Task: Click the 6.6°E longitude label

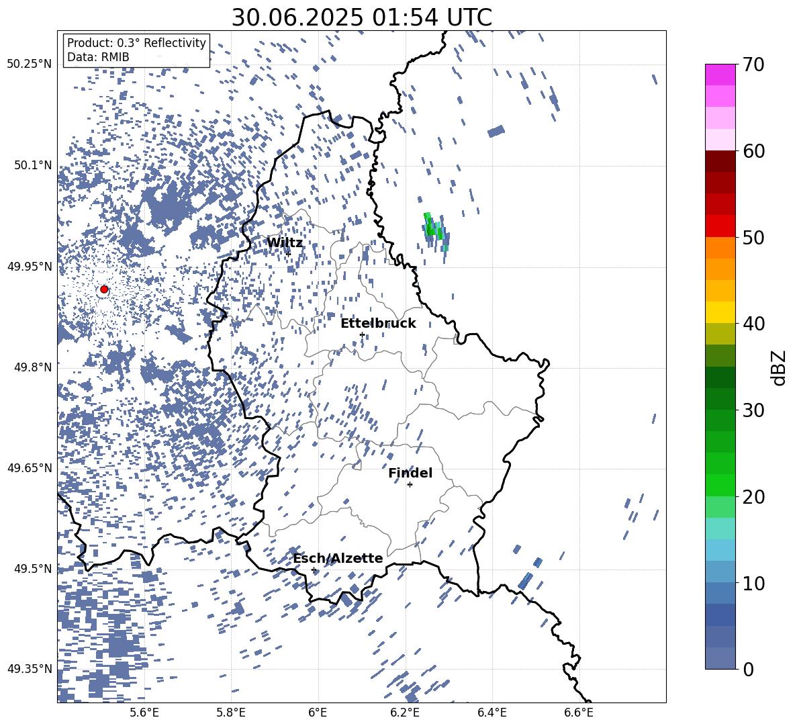Action: 579,713
